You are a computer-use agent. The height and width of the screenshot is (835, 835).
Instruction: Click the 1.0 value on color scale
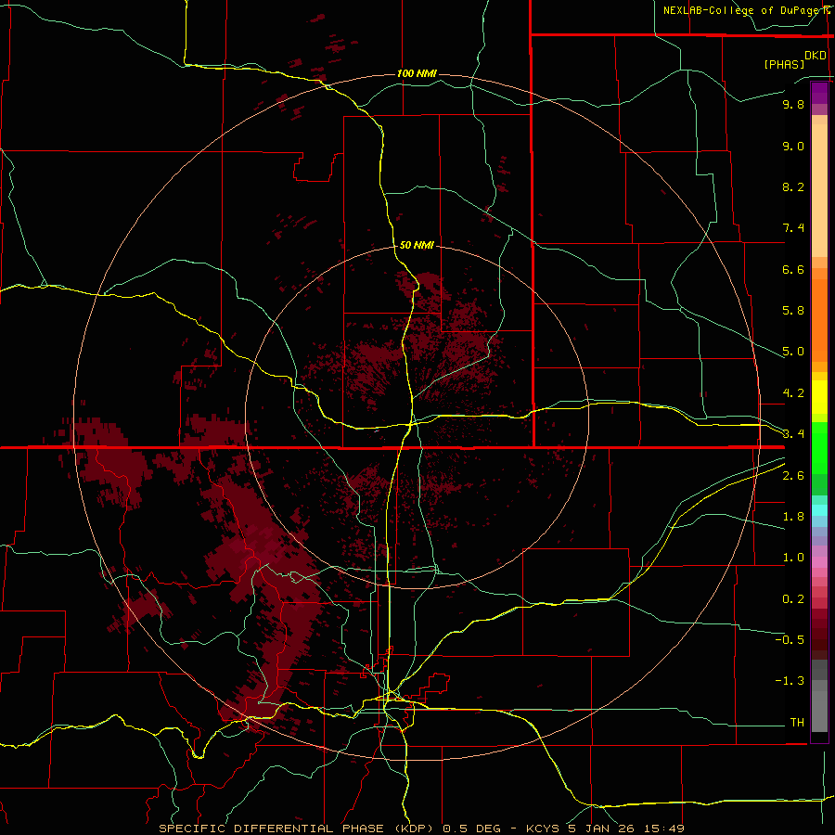[x=793, y=558]
